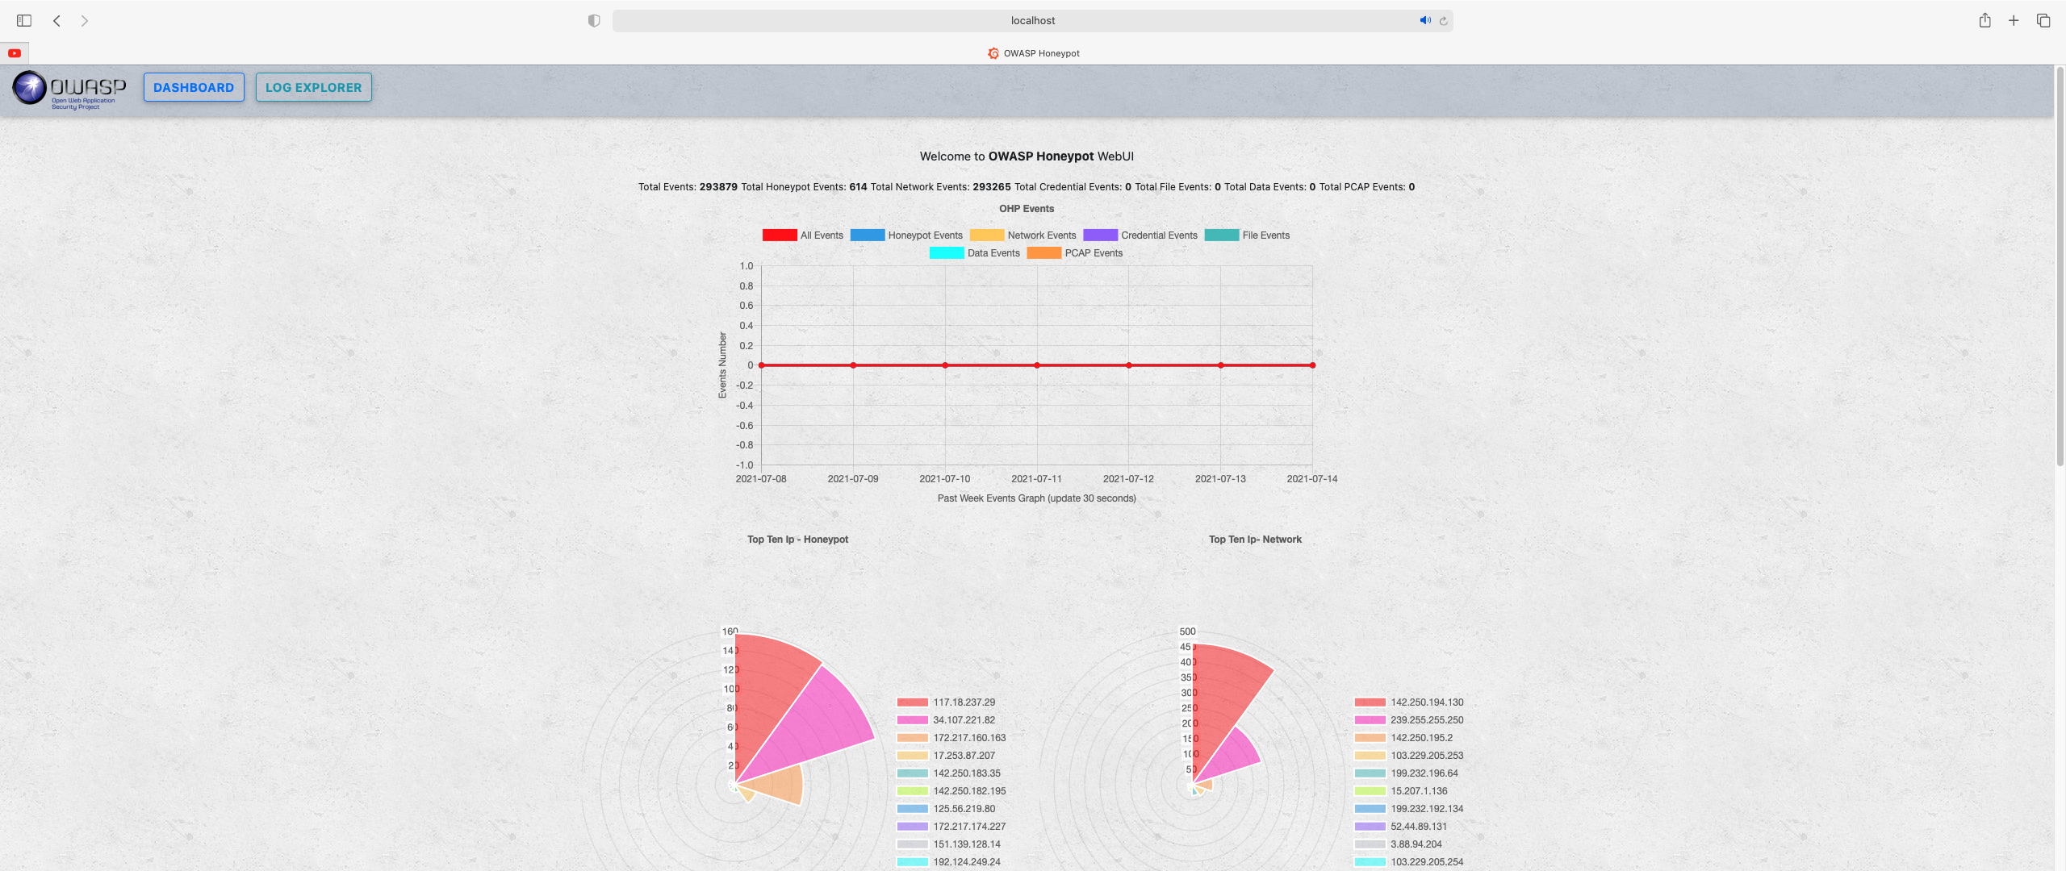Click the 2021-07-11 data point
Viewport: 2066px width, 871px height.
pos(1037,365)
